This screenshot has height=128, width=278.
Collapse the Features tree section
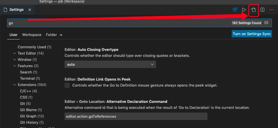[15, 66]
